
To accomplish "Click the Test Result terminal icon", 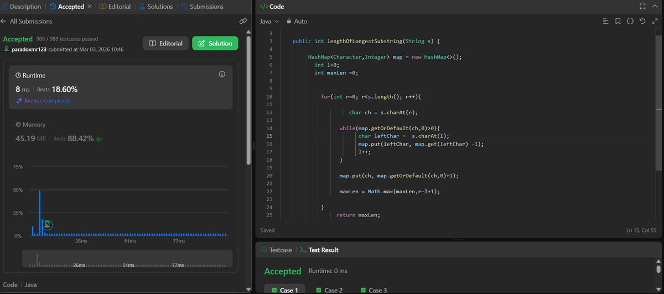I will pyautogui.click(x=303, y=250).
